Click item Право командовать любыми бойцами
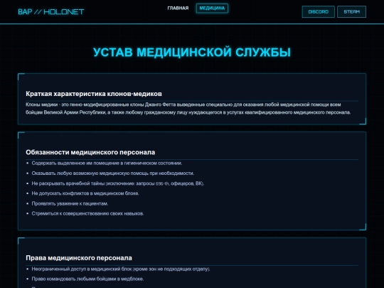Screen dimensions: 384x288 (x=87, y=279)
